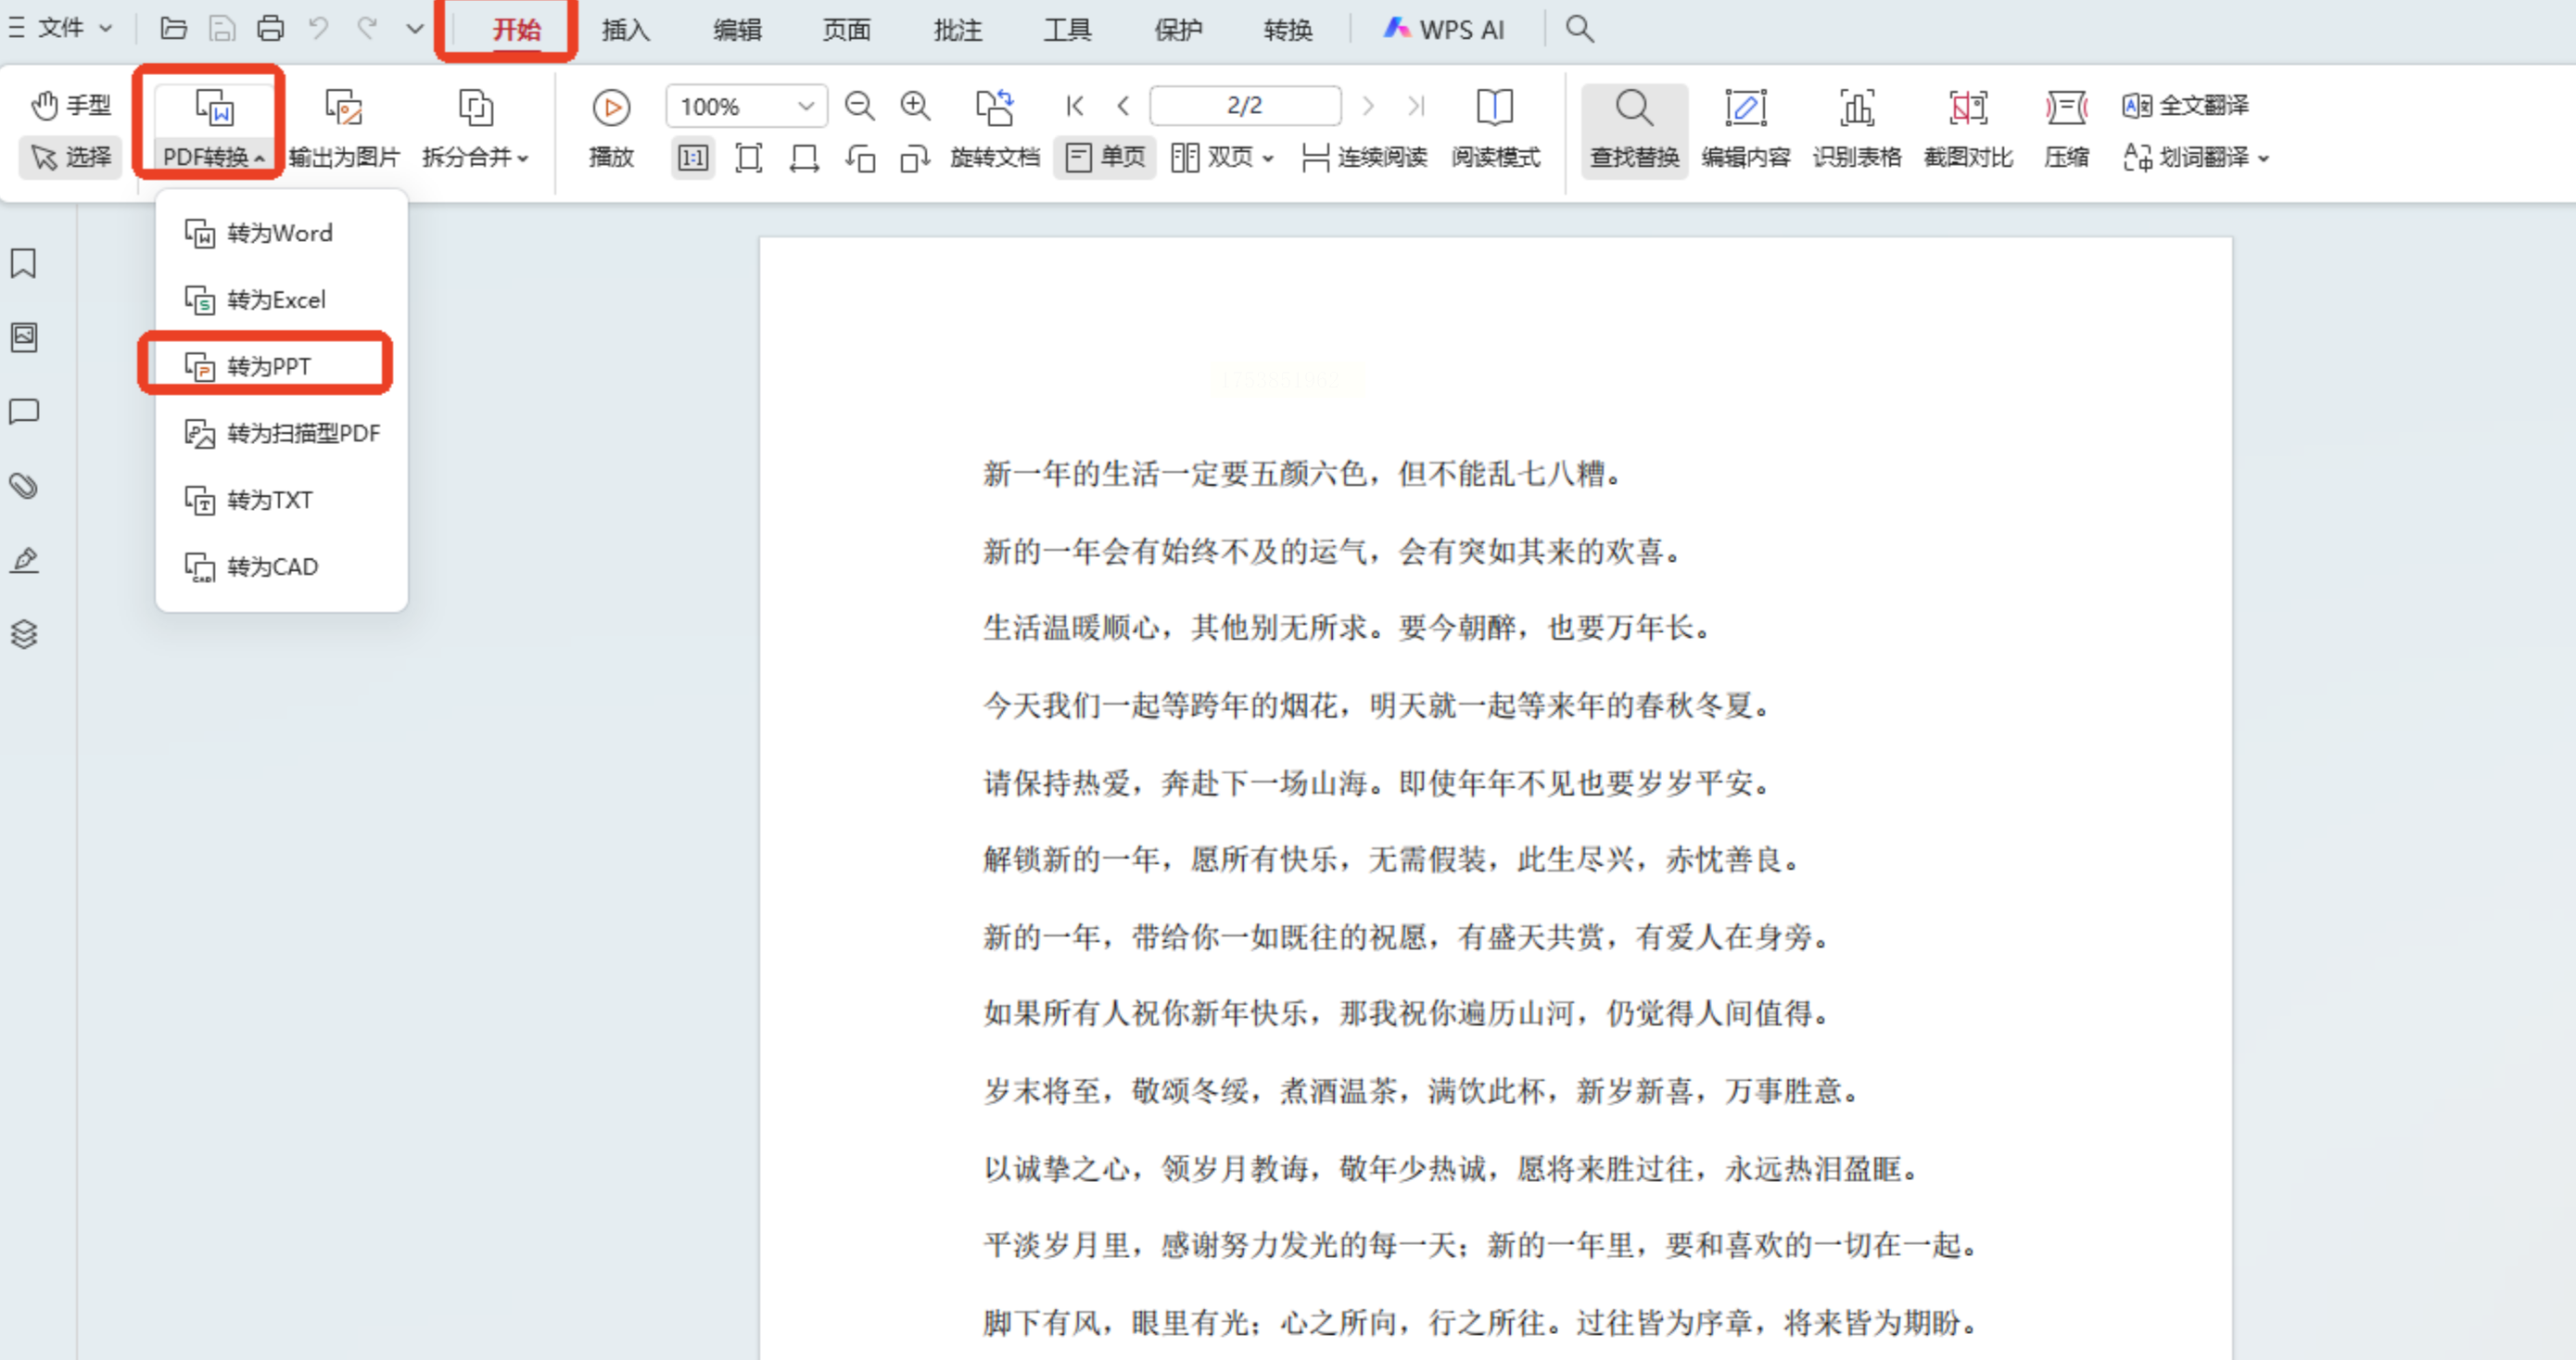Select 转为TXT menu item

tap(281, 499)
